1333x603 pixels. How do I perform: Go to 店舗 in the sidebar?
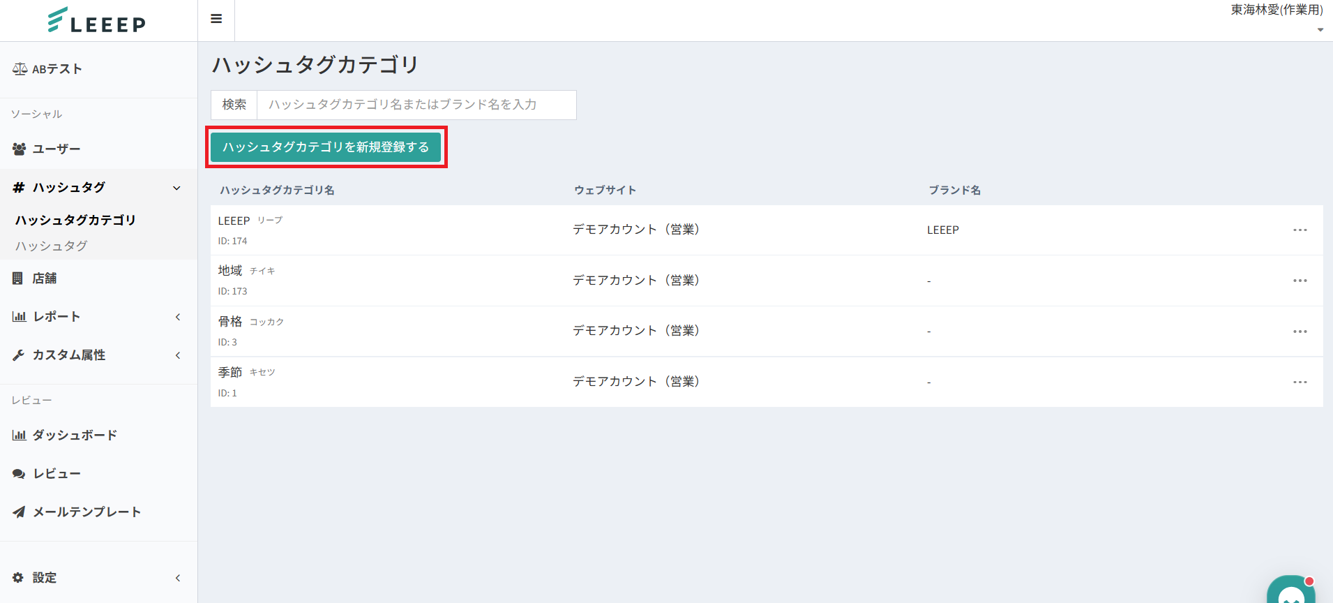click(x=44, y=278)
